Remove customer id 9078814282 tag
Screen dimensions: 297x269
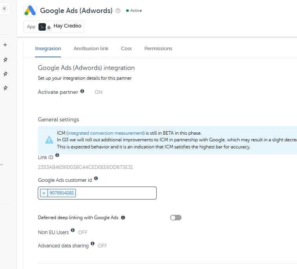pos(44,193)
